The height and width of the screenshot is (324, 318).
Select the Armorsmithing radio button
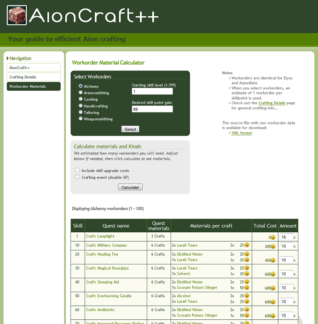tap(81, 92)
